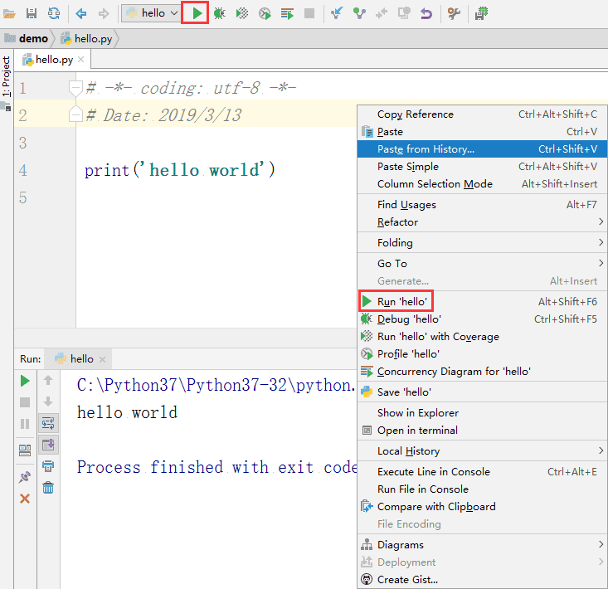Select Execute Line in Console
Image resolution: width=608 pixels, height=589 pixels.
point(482,472)
